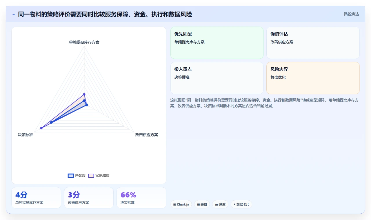Click the blue radar icon beside the title
The height and width of the screenshot is (220, 371).
[14, 14]
